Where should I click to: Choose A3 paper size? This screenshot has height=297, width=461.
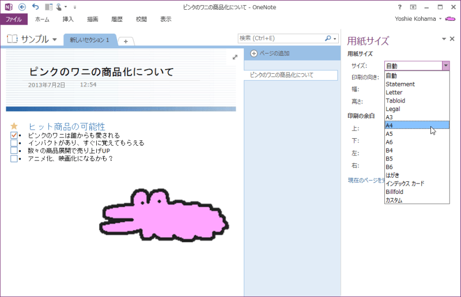[x=417, y=117]
